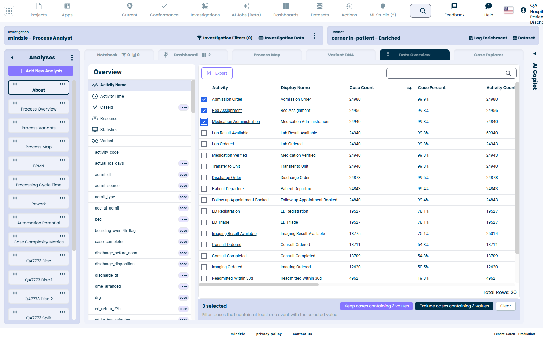Click the Case Count sort icon
The width and height of the screenshot is (543, 339).
409,88
